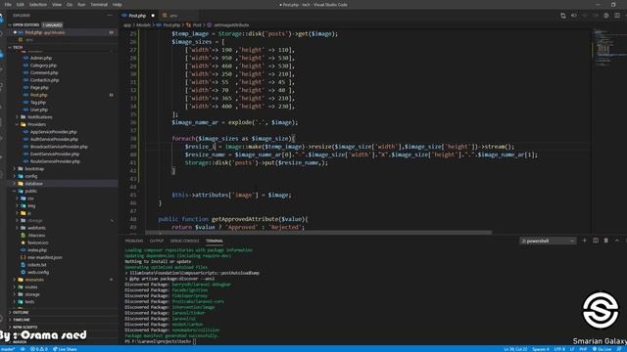Create a new terminal with plus icon
The image size is (627, 352).
point(584,241)
